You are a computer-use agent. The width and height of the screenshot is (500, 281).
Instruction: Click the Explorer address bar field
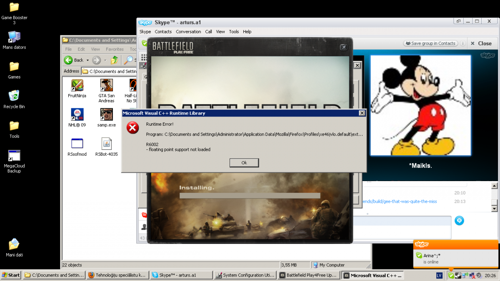point(110,71)
